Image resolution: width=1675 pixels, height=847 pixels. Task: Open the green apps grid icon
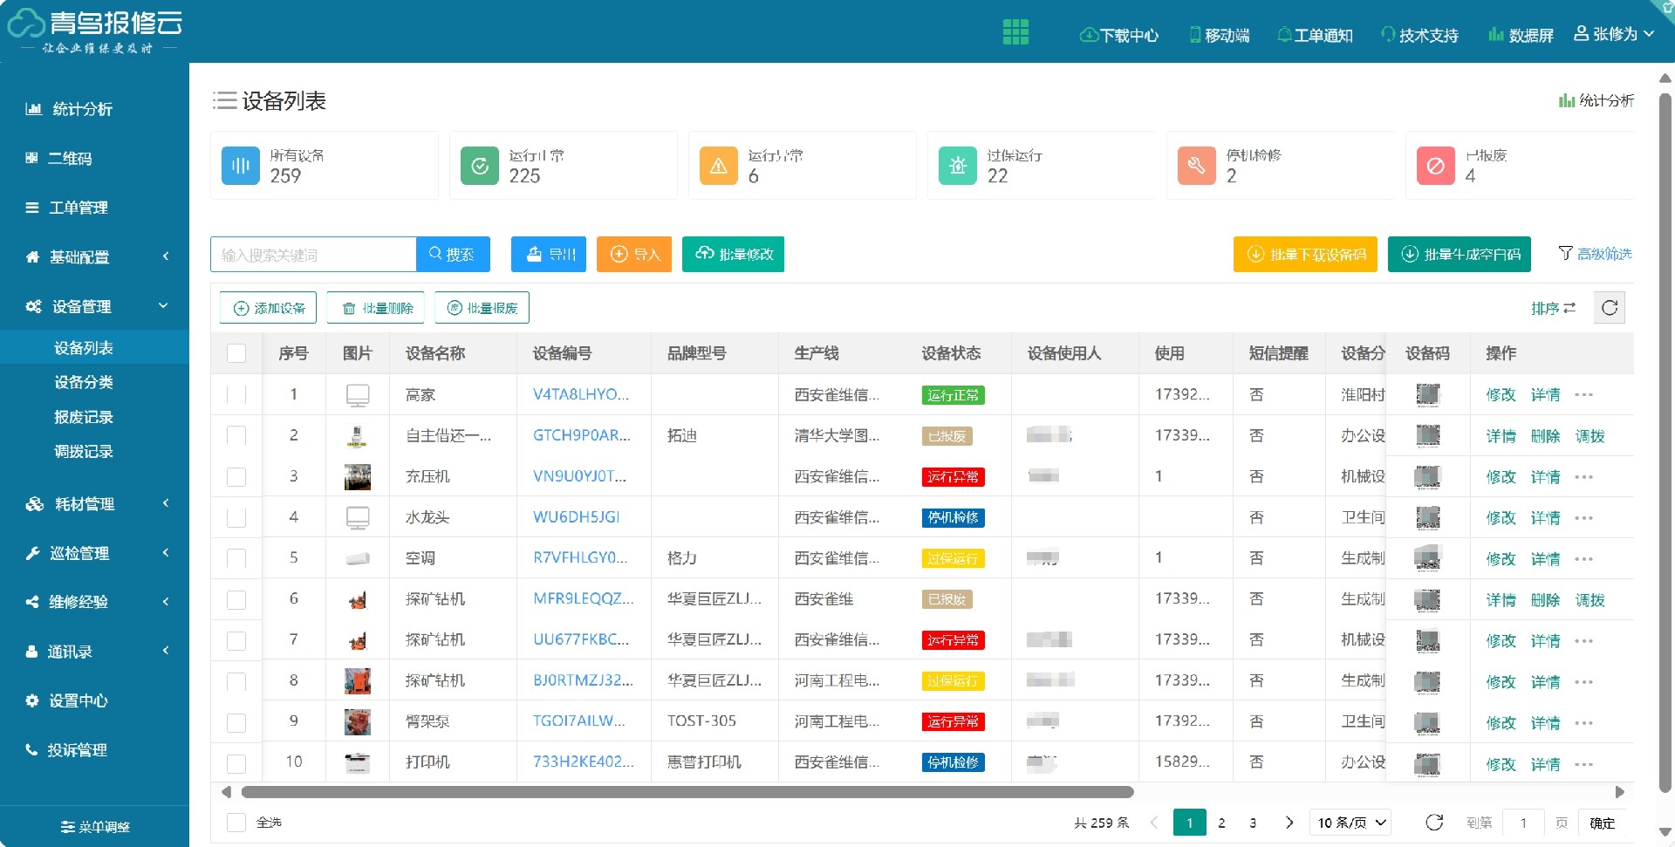(1015, 32)
